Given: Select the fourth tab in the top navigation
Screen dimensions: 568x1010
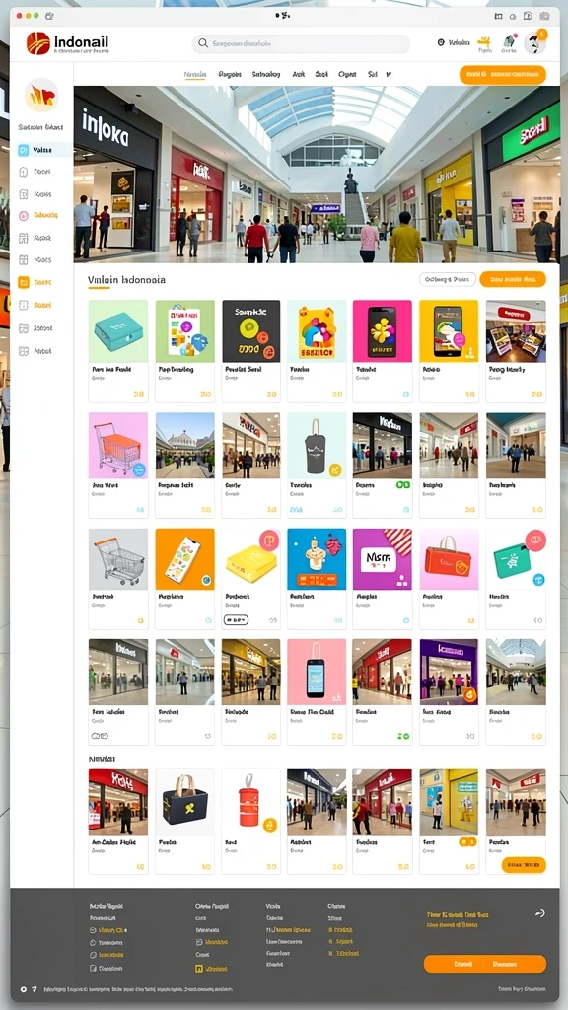Looking at the screenshot, I should [x=298, y=75].
